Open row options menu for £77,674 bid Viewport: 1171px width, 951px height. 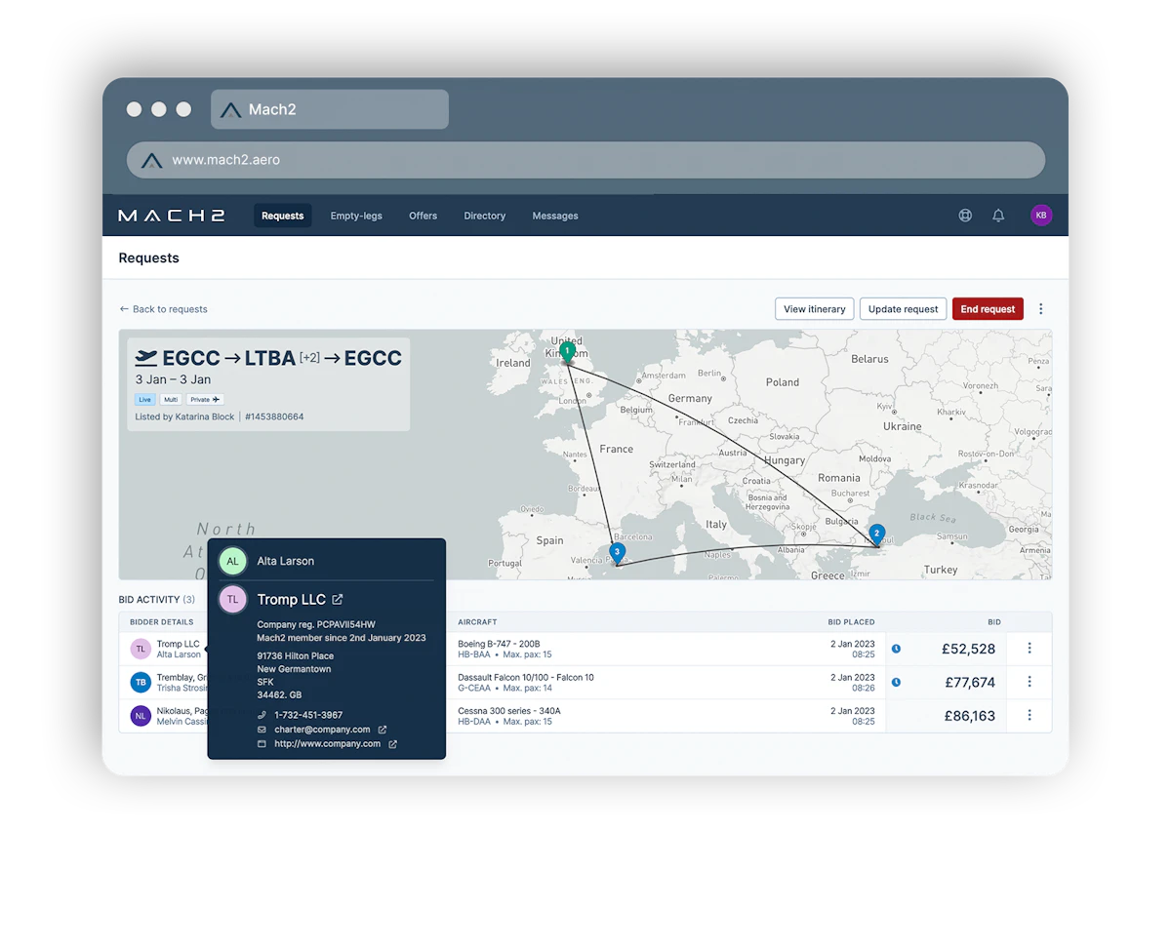tap(1030, 682)
